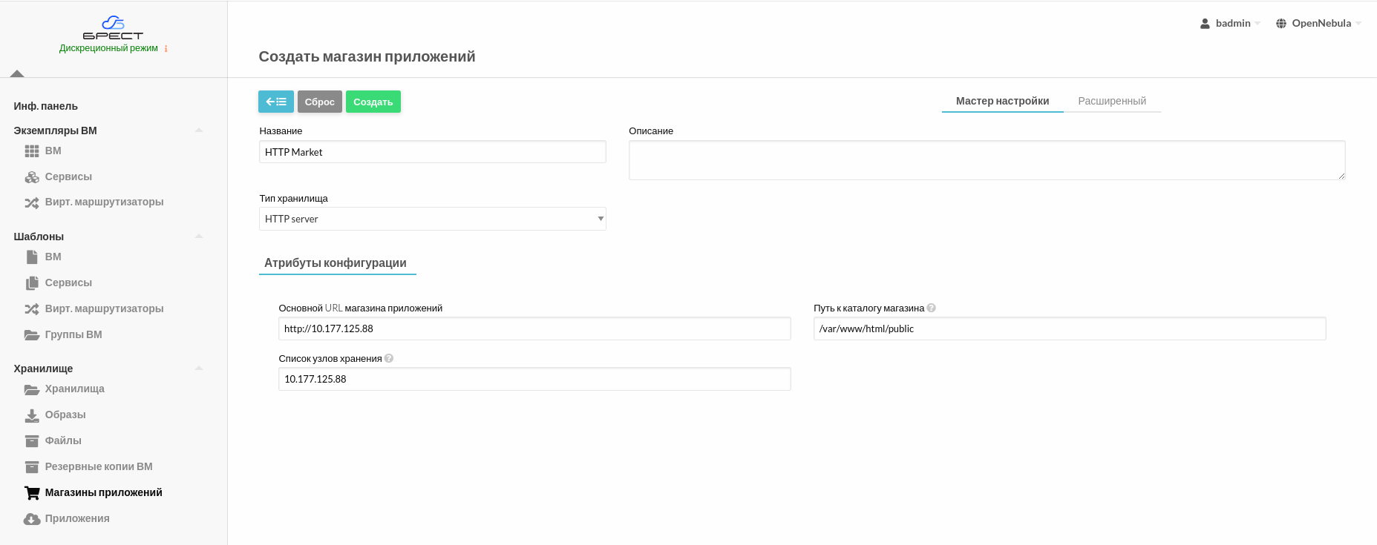Image resolution: width=1377 pixels, height=545 pixels.
Task: Open the shopping cart Marketplaces icon
Action: [x=32, y=492]
